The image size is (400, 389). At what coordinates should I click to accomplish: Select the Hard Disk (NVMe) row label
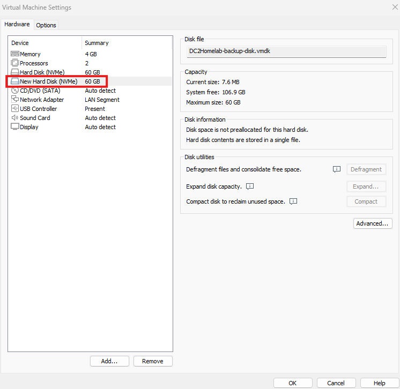[x=42, y=72]
